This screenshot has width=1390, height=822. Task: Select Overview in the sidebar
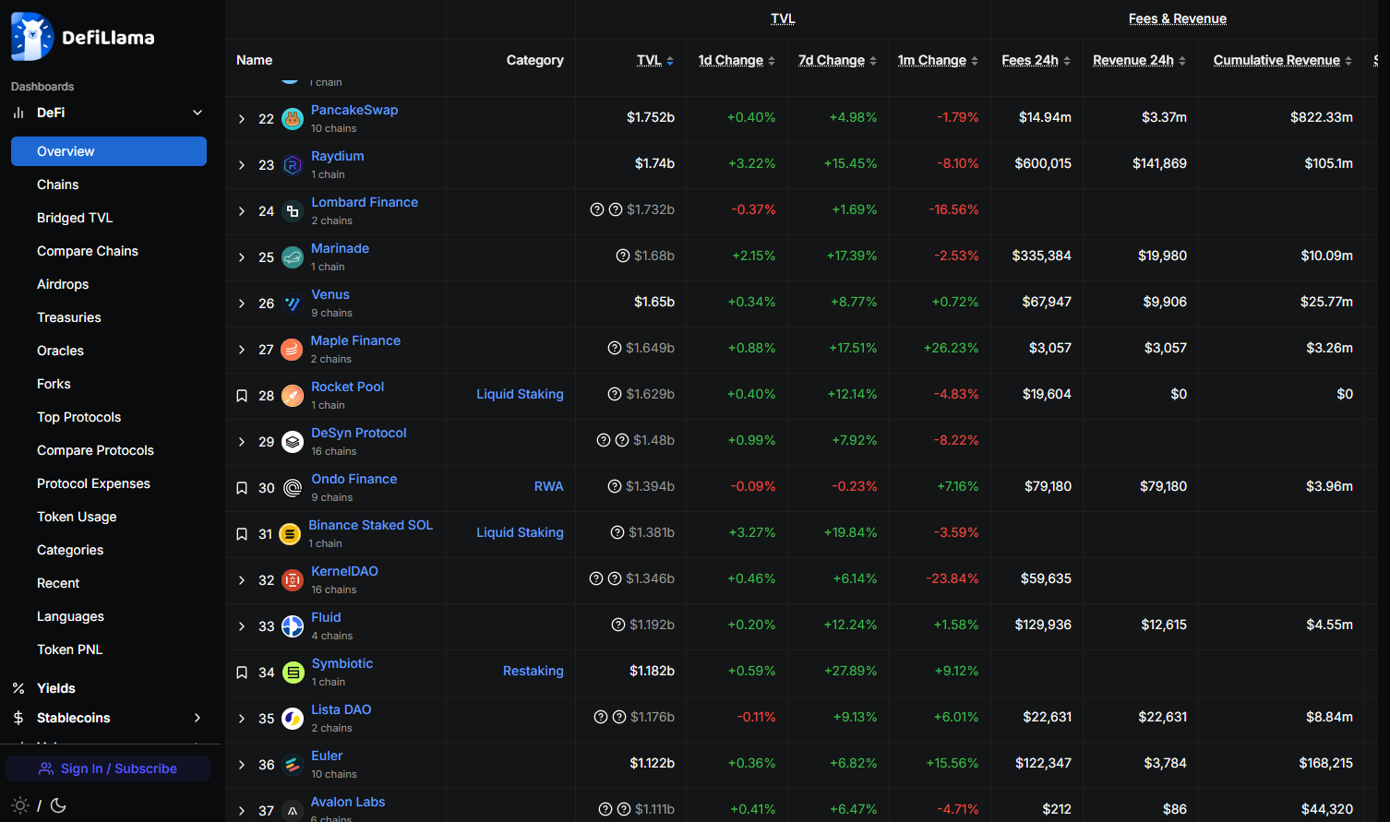click(109, 151)
